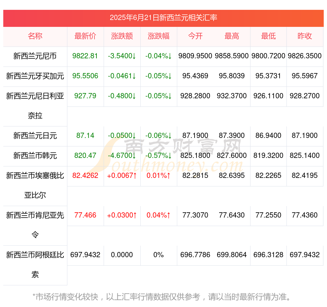327x307 pixels.
Task: Click latest price 87.14
Action: pyautogui.click(x=85, y=135)
